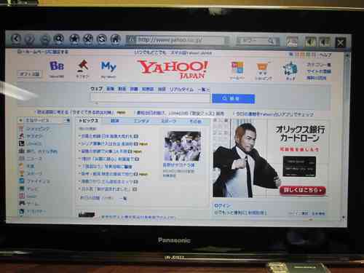Open the Yahoo auctions gavel icon
Image resolution: width=364 pixels, height=273 pixels.
tap(82, 68)
